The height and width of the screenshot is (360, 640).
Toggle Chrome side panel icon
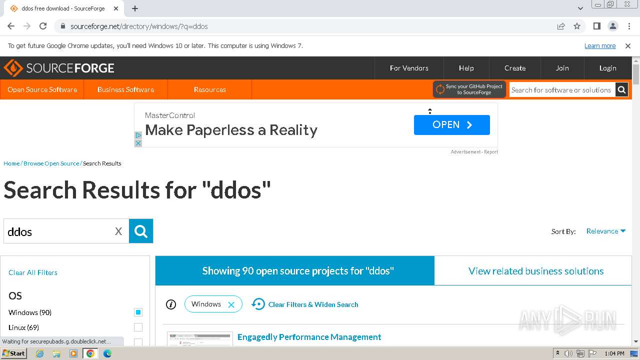[597, 26]
